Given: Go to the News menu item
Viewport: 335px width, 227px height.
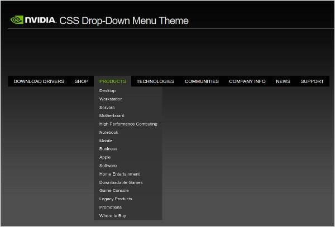Looking at the screenshot, I should pos(283,81).
